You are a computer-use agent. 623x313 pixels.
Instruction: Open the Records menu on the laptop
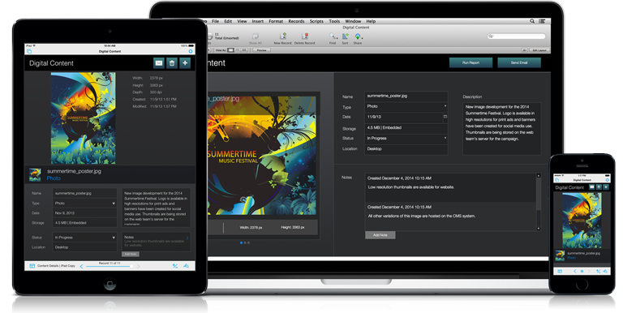pos(296,21)
